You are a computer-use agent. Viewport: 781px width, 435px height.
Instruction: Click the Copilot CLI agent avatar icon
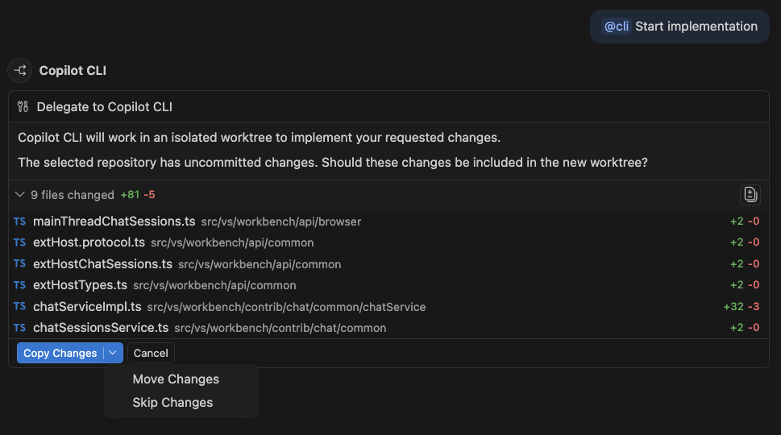point(20,71)
